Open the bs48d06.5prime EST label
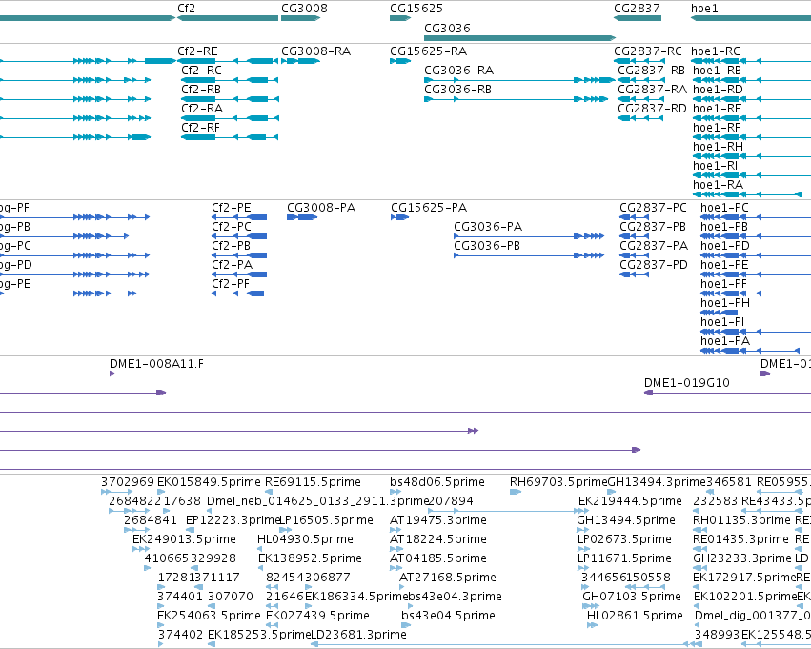 (437, 482)
